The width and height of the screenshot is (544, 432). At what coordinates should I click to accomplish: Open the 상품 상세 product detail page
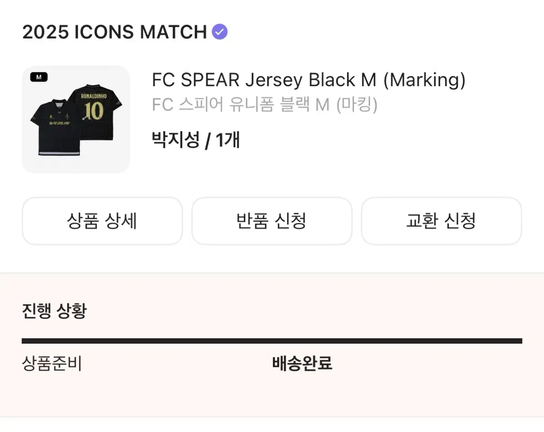click(102, 221)
